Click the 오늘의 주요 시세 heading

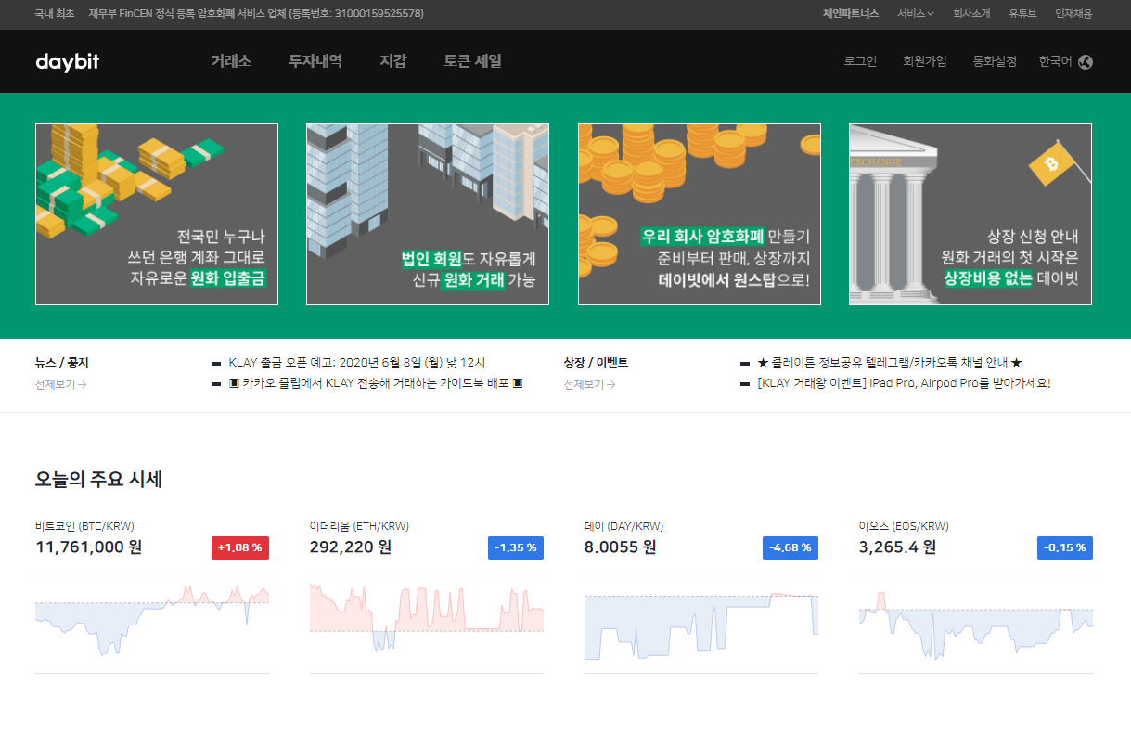(99, 480)
